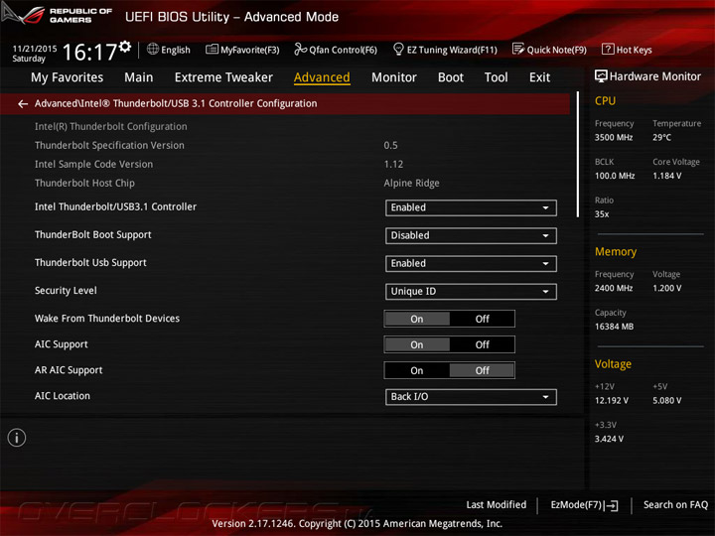The height and width of the screenshot is (536, 715).
Task: Click the Quick Note pencil icon
Action: (518, 49)
